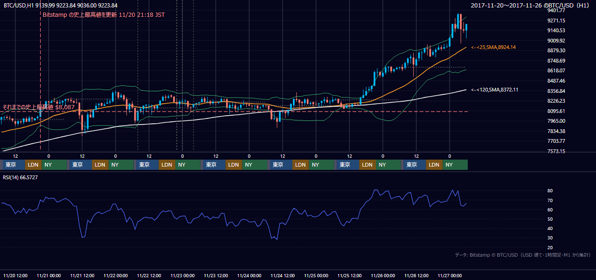Click the RSI(14) 66.5727 indicator label
The width and height of the screenshot is (596, 280).
[x=21, y=177]
